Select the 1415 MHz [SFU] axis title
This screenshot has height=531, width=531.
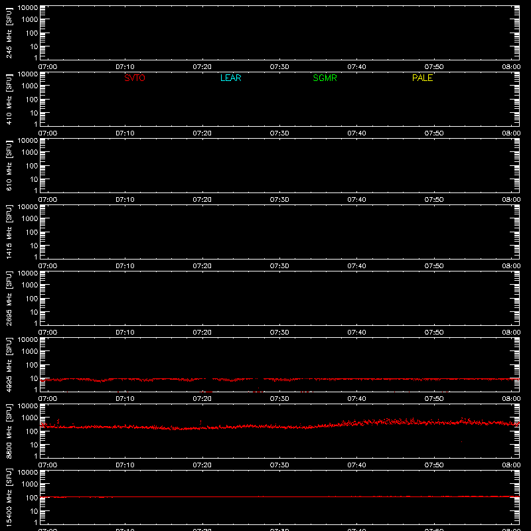(9, 232)
